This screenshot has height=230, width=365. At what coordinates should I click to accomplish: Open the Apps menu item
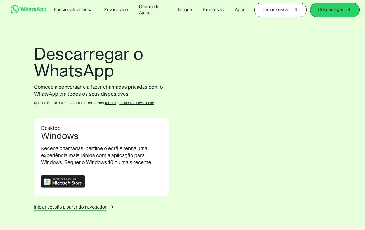click(x=240, y=9)
